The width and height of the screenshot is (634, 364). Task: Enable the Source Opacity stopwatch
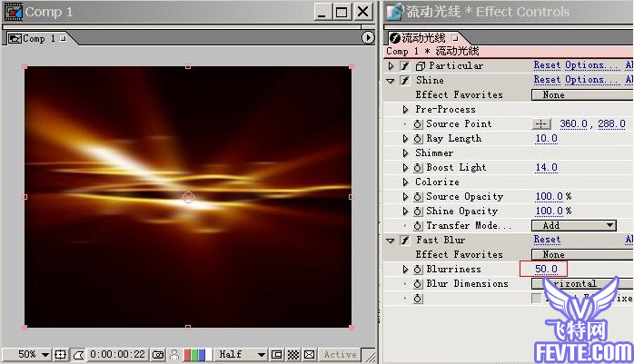[x=418, y=197]
